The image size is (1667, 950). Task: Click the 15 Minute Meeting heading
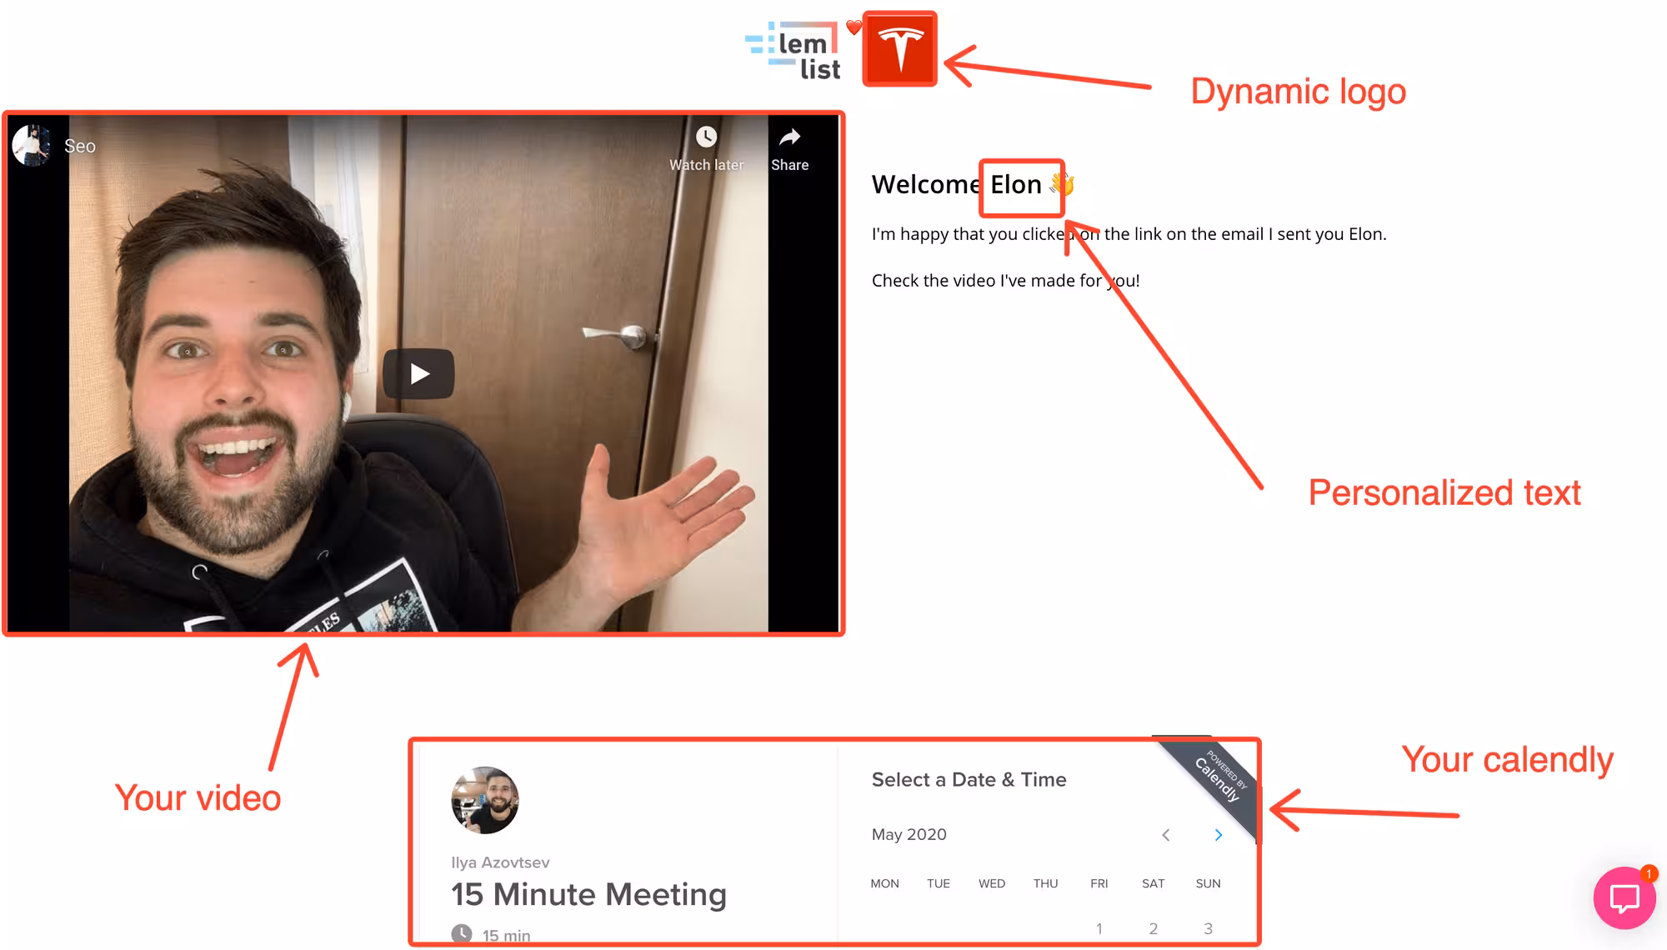click(x=588, y=895)
